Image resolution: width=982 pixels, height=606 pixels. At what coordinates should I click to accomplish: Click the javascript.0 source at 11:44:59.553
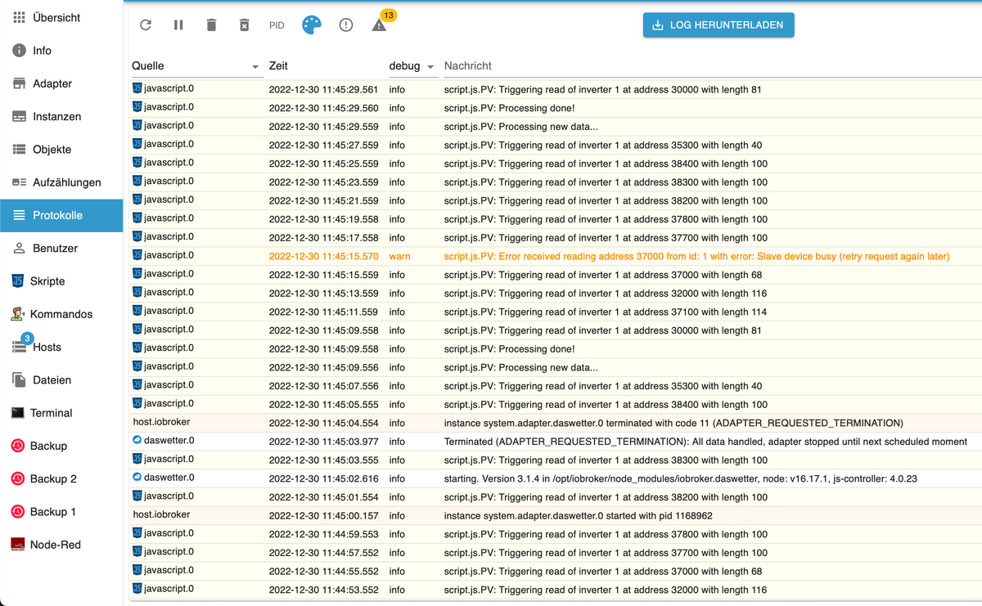[x=164, y=533]
